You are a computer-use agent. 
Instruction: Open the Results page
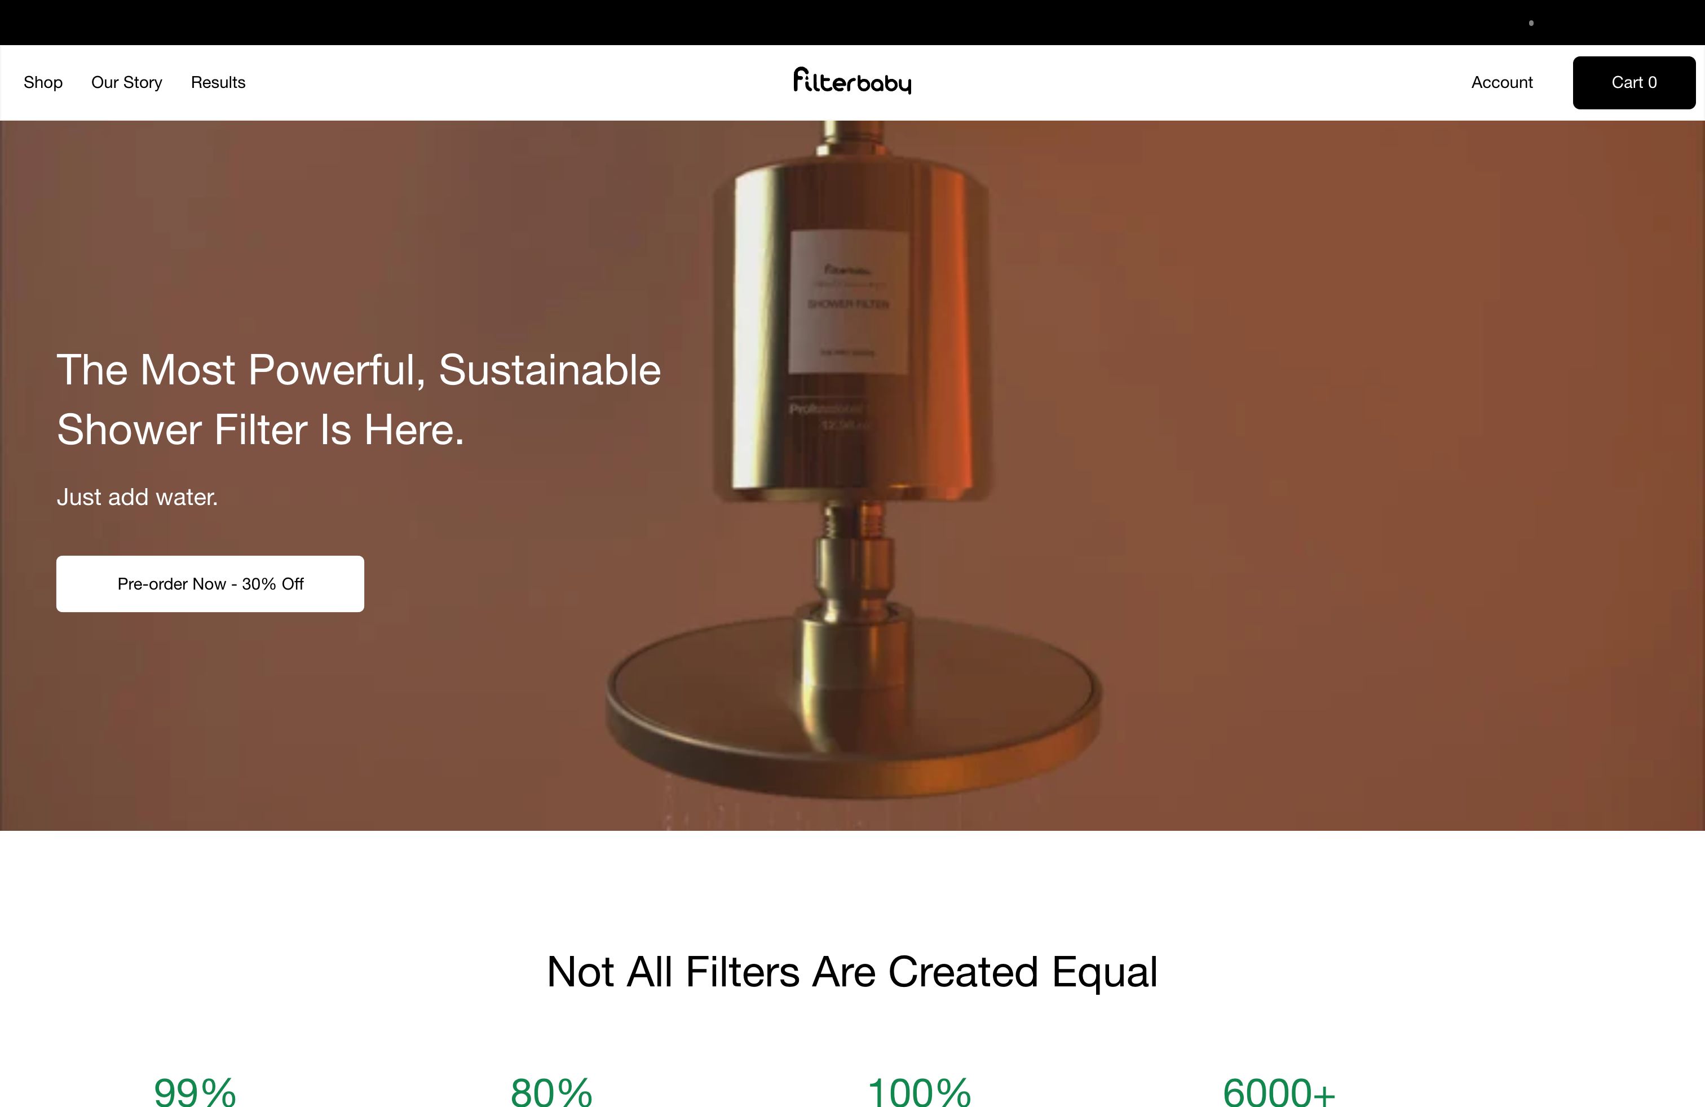point(218,82)
